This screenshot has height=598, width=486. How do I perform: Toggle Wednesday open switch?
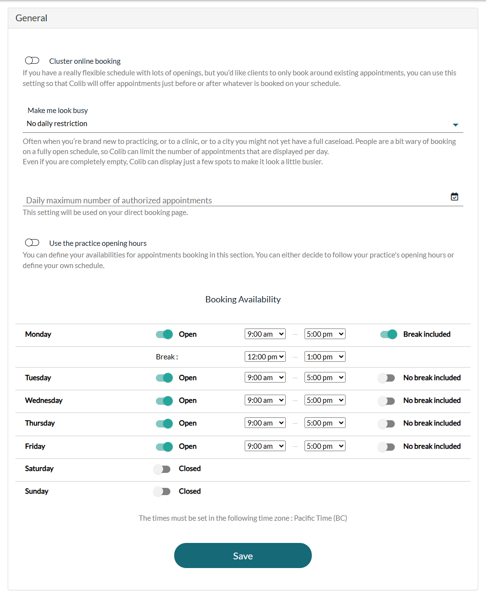coord(164,400)
